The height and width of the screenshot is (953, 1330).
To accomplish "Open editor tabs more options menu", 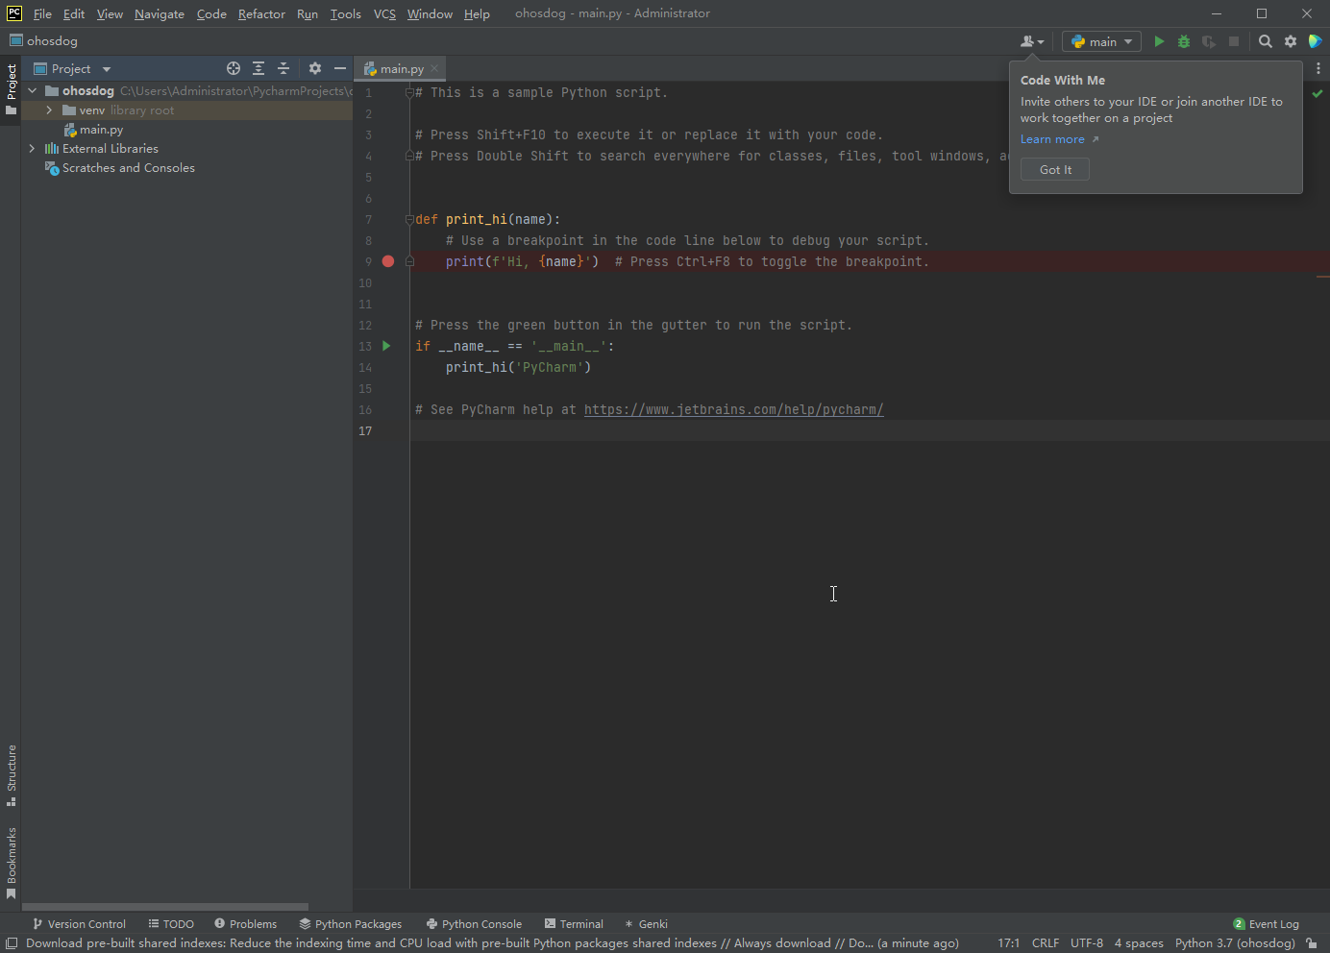I will 1318,68.
